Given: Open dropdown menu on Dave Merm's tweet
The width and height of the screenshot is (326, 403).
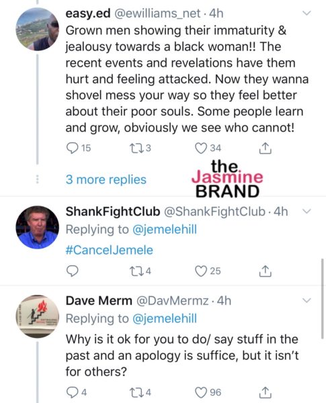Looking at the screenshot, I should click(x=307, y=300).
